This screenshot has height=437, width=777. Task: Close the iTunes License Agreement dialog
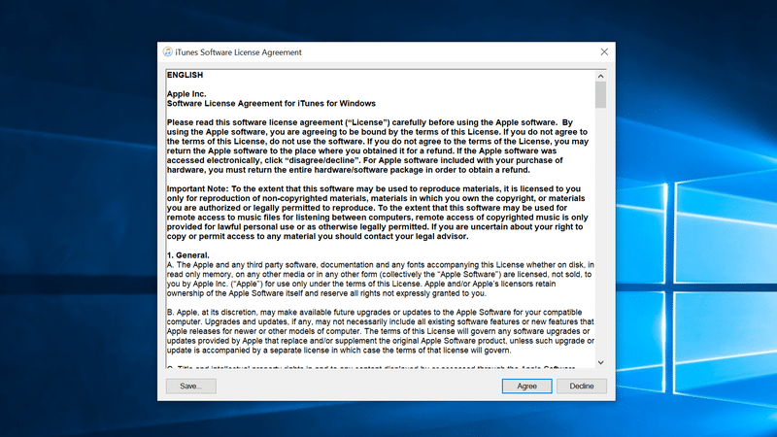tap(604, 52)
